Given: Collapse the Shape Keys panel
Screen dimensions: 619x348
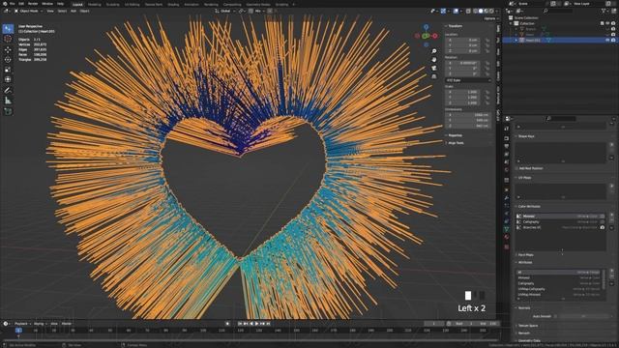Looking at the screenshot, I should 525,136.
